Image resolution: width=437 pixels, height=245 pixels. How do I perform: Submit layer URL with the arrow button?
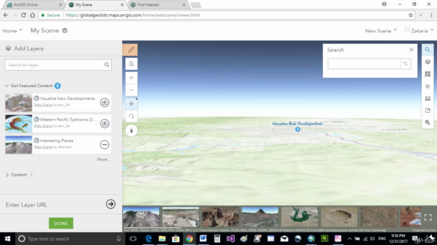[111, 204]
